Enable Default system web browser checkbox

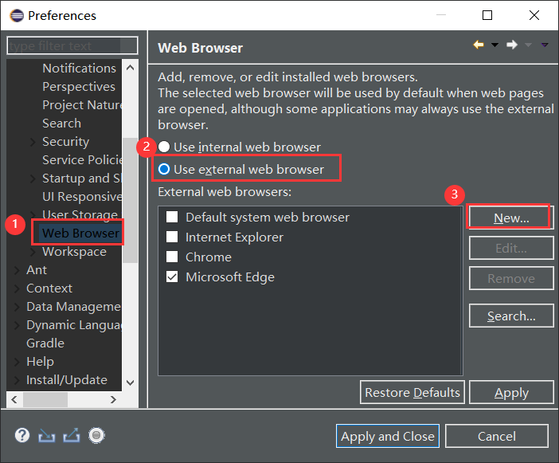pos(172,217)
